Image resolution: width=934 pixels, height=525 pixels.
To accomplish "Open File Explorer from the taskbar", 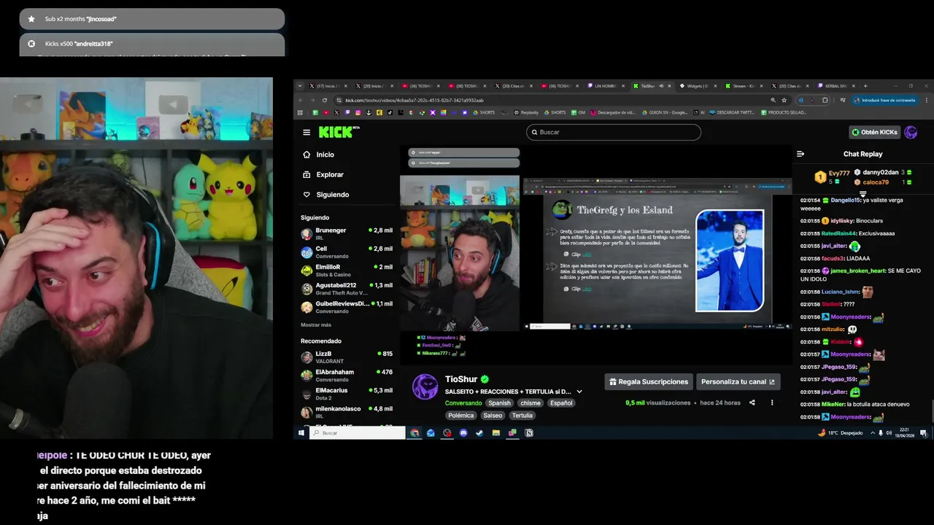I will pos(496,433).
